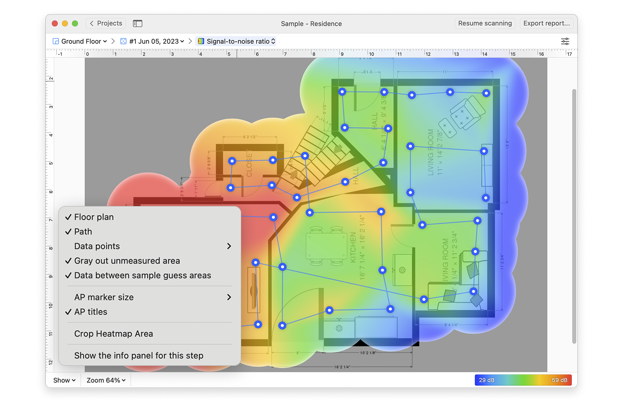Click the vertical scrollbar on the right

tap(574, 216)
